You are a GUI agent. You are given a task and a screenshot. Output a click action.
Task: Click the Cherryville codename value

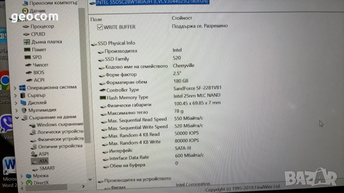coord(183,65)
